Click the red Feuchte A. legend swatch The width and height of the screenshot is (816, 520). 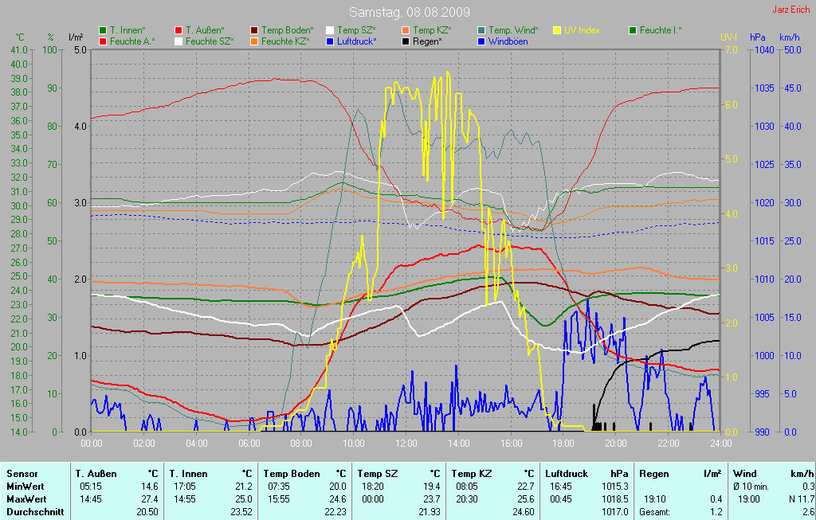pyautogui.click(x=103, y=41)
